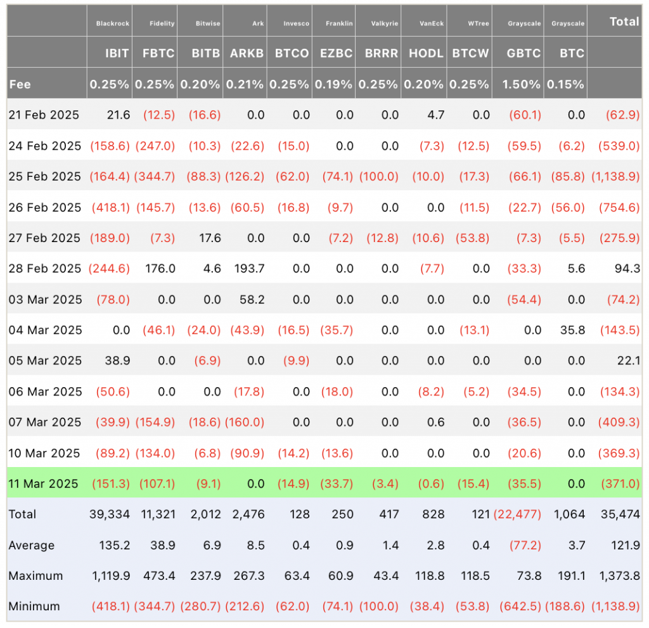Select the 1.50% GBTC fee cell
The image size is (649, 628).
(x=521, y=84)
